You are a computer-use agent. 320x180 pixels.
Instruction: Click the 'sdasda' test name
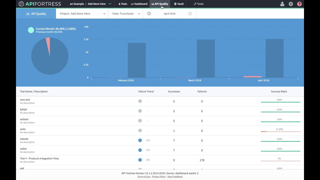tap(24, 139)
